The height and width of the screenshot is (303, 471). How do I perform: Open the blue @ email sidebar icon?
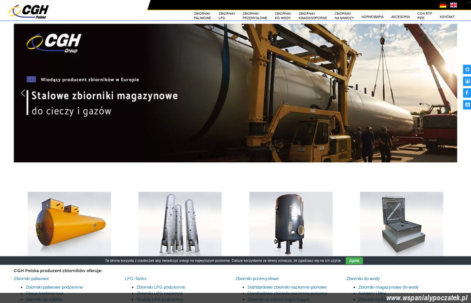(x=467, y=69)
